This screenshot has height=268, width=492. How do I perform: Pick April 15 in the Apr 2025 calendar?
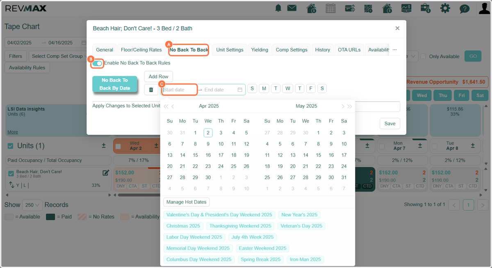195,155
